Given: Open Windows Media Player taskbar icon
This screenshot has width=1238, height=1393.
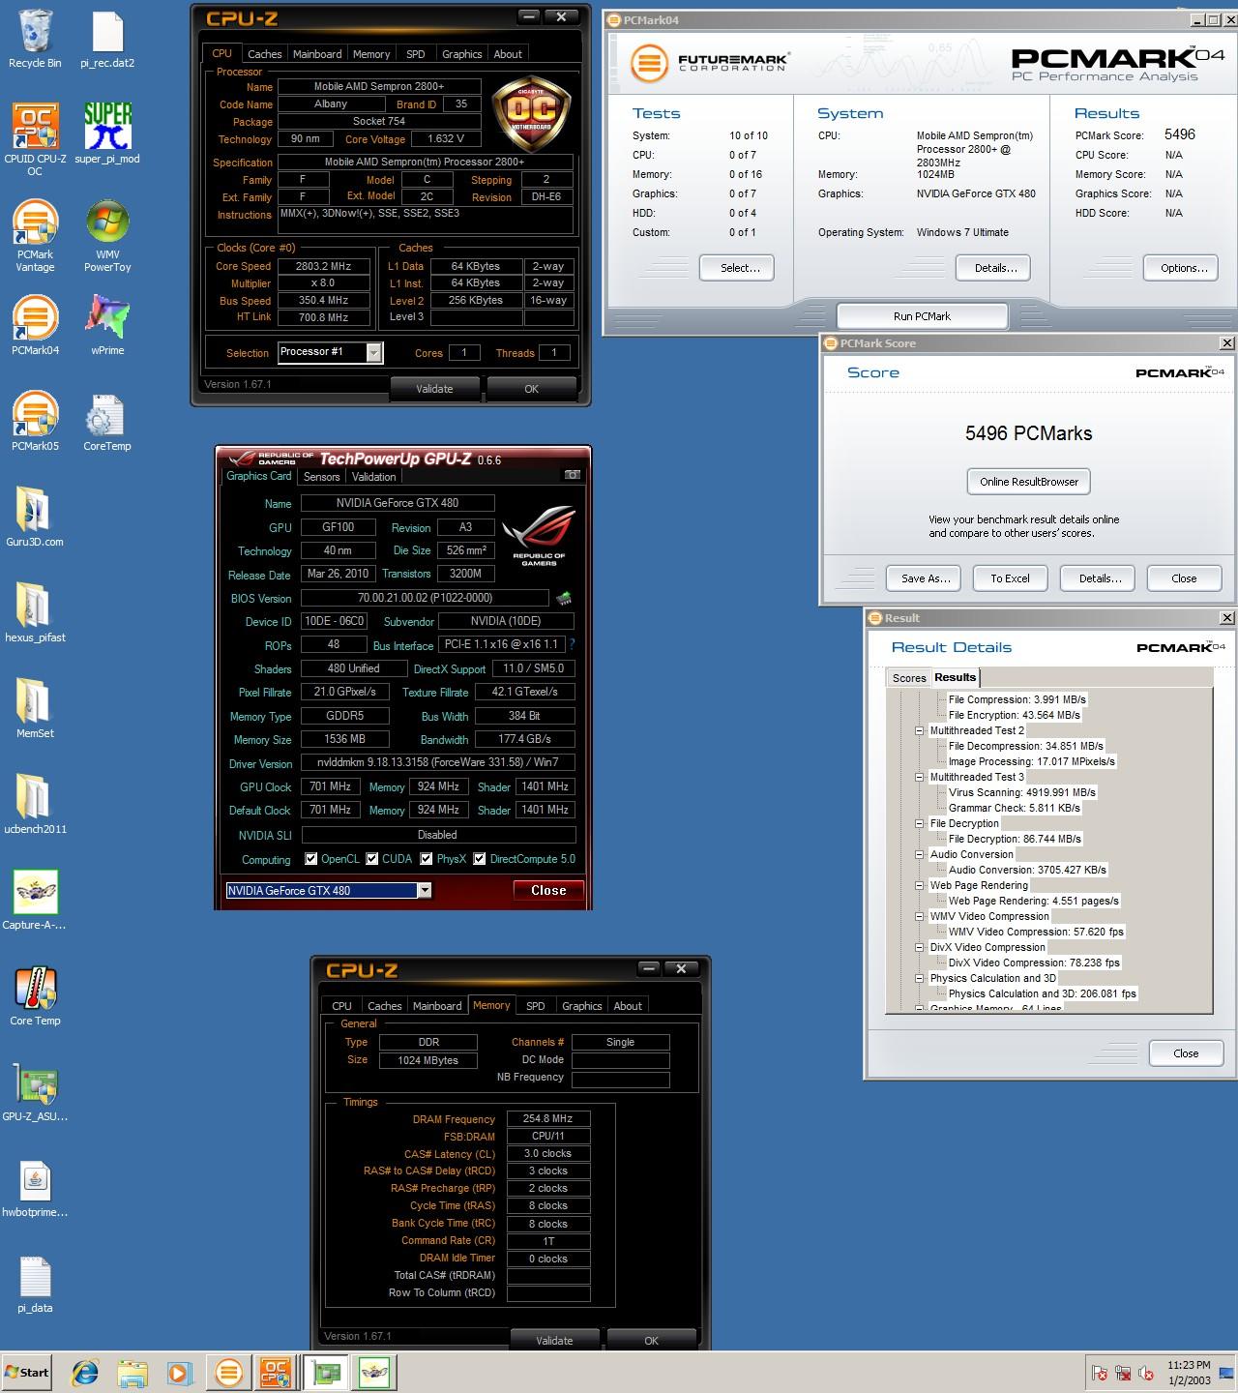Looking at the screenshot, I should coord(179,1372).
